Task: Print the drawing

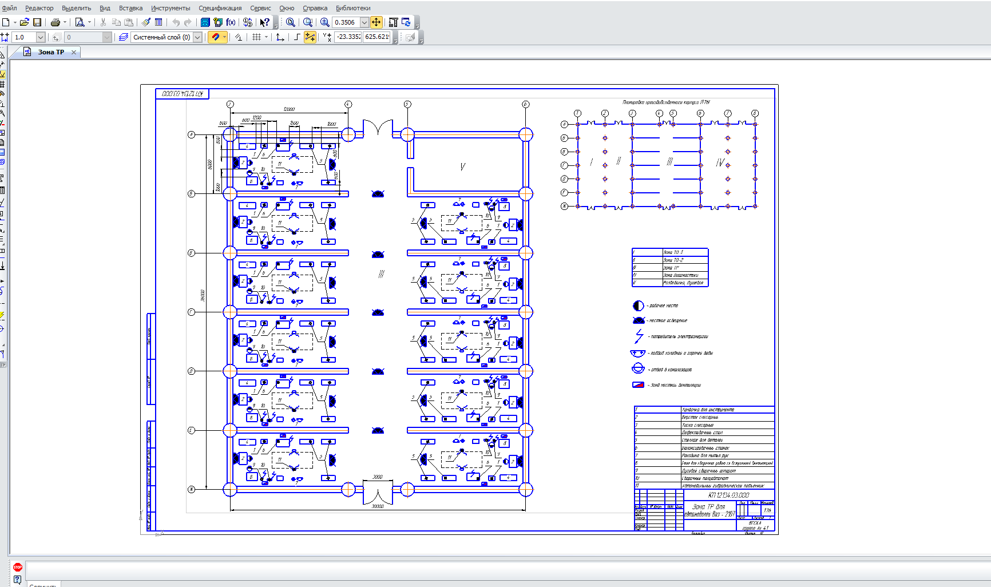Action: [x=56, y=22]
